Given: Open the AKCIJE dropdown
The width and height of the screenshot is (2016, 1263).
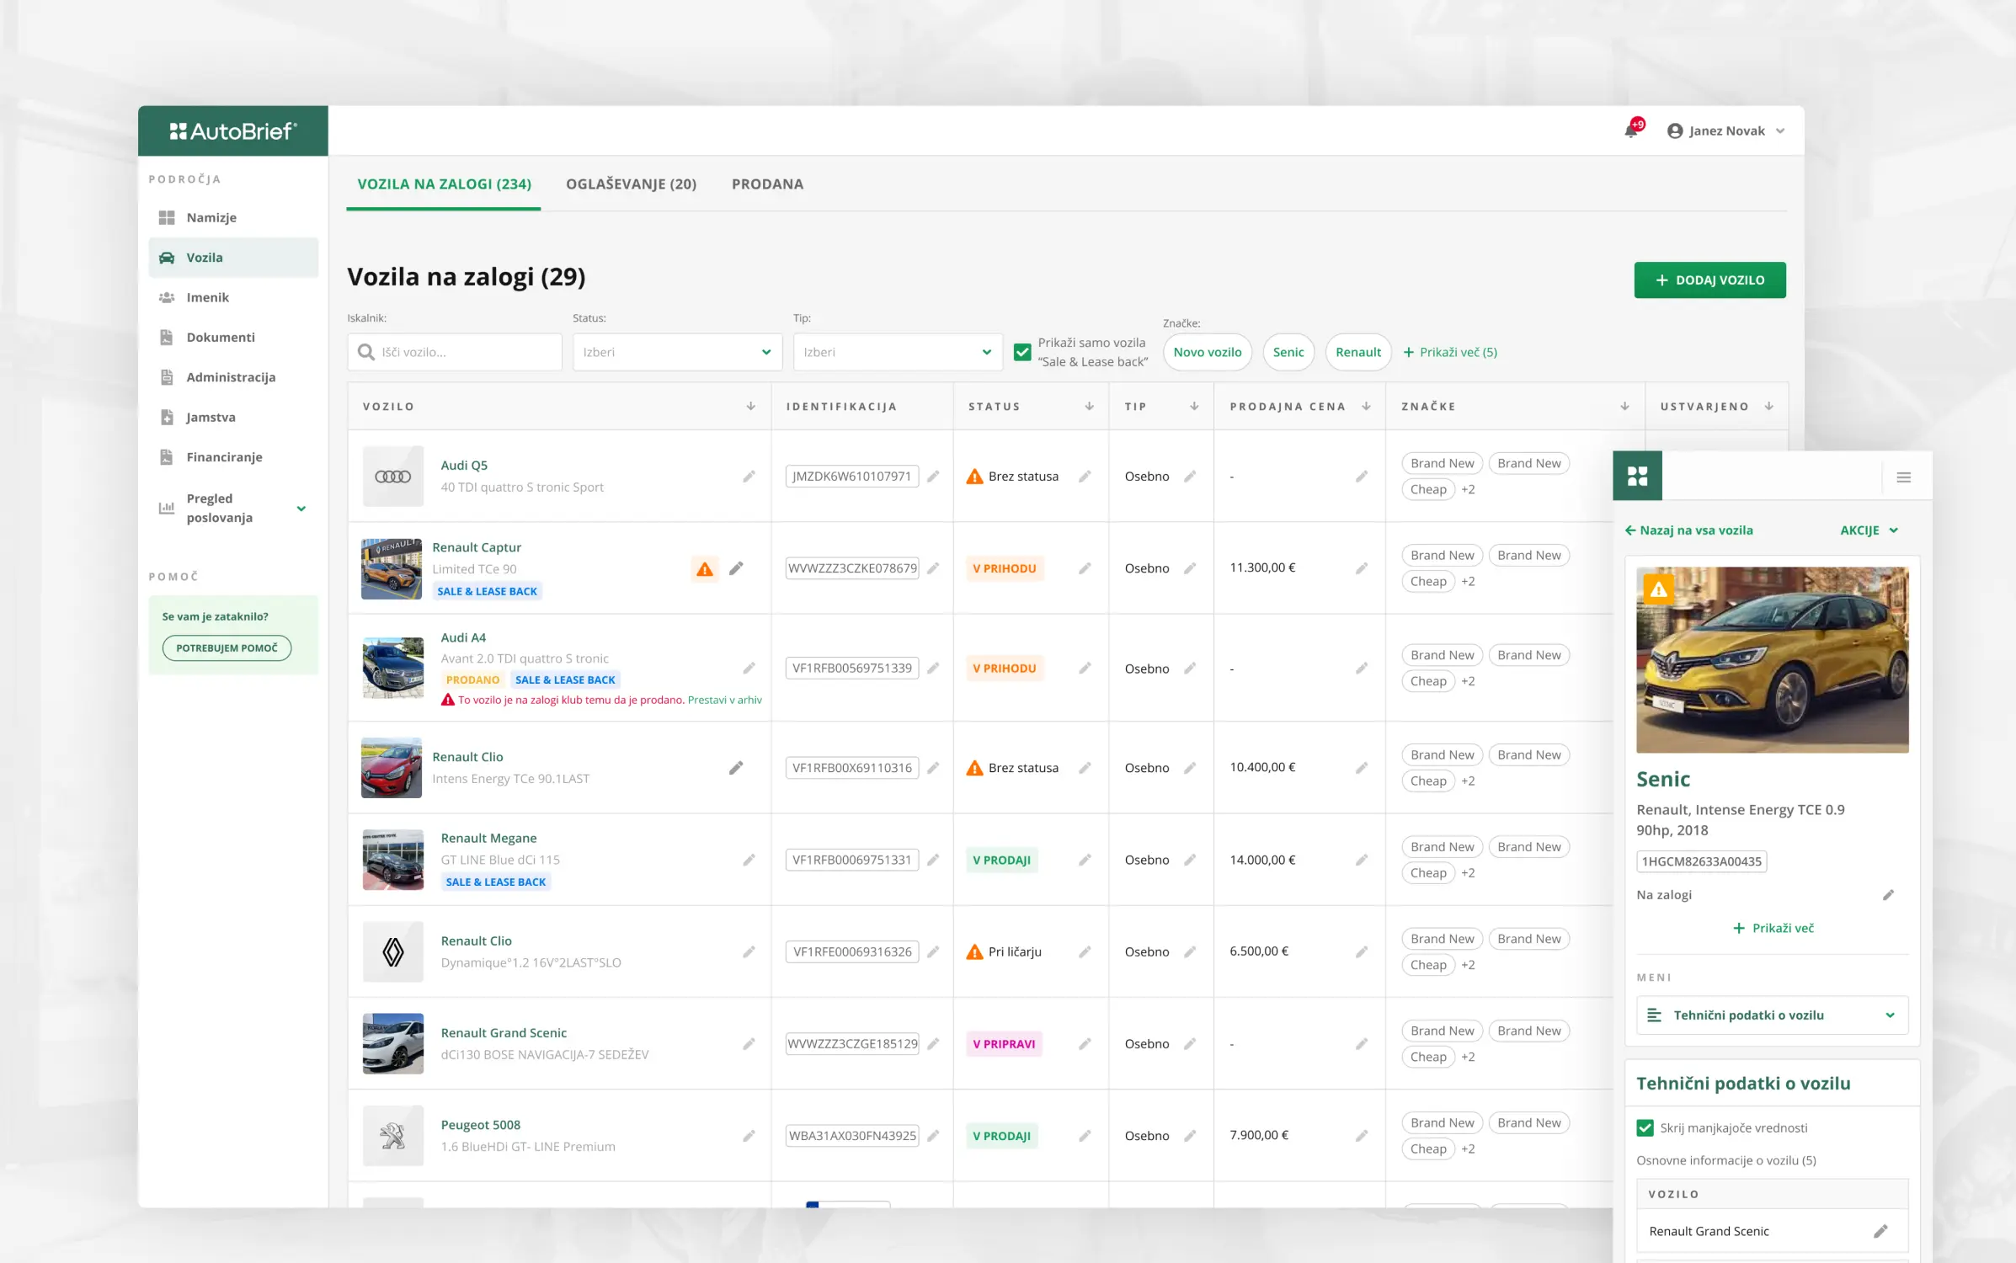Looking at the screenshot, I should pos(1869,530).
